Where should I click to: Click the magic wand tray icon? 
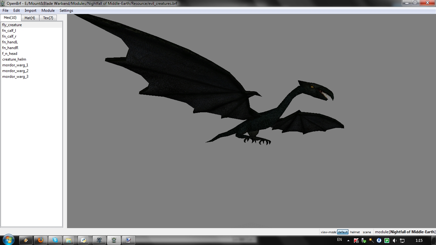coord(371,240)
